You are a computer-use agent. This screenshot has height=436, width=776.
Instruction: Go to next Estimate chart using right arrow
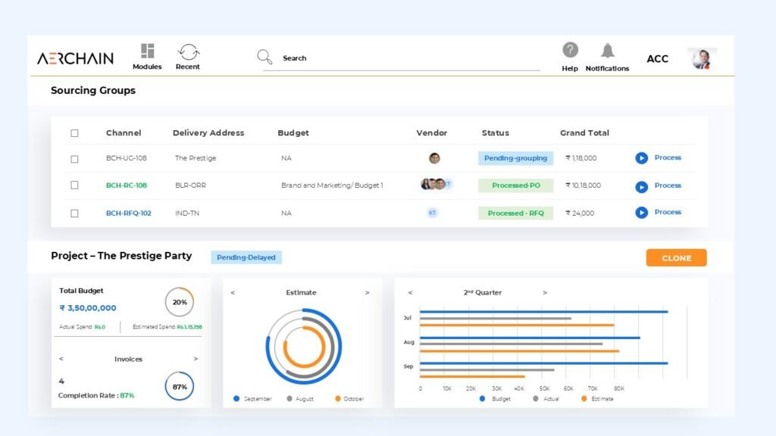pos(368,293)
